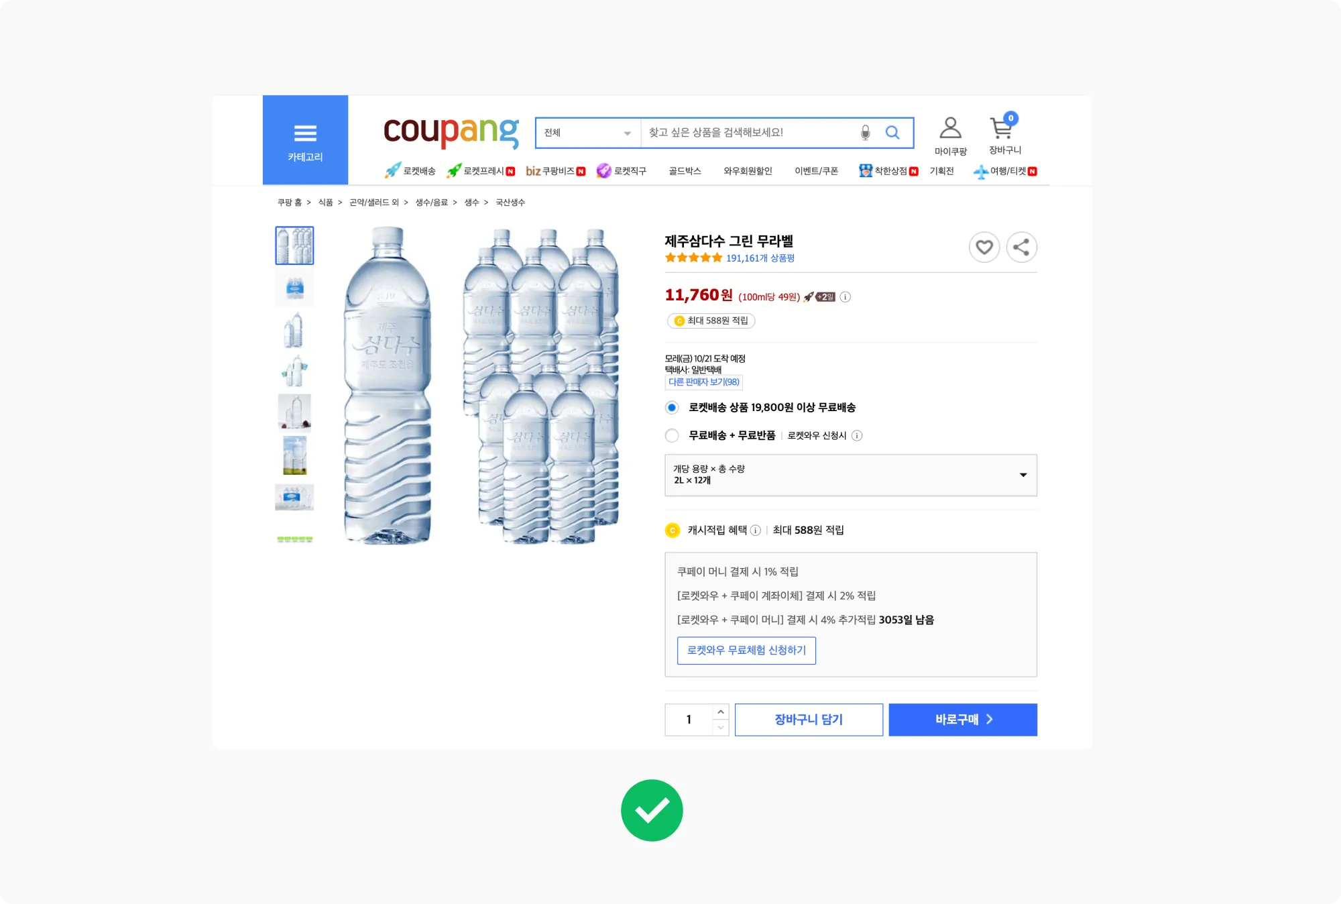Select the free shipping and free returns radio
The width and height of the screenshot is (1341, 904).
[x=672, y=436]
